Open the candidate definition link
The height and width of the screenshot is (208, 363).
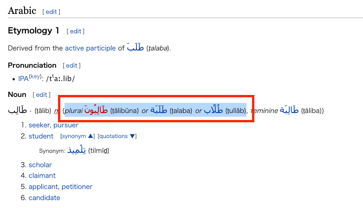44,198
